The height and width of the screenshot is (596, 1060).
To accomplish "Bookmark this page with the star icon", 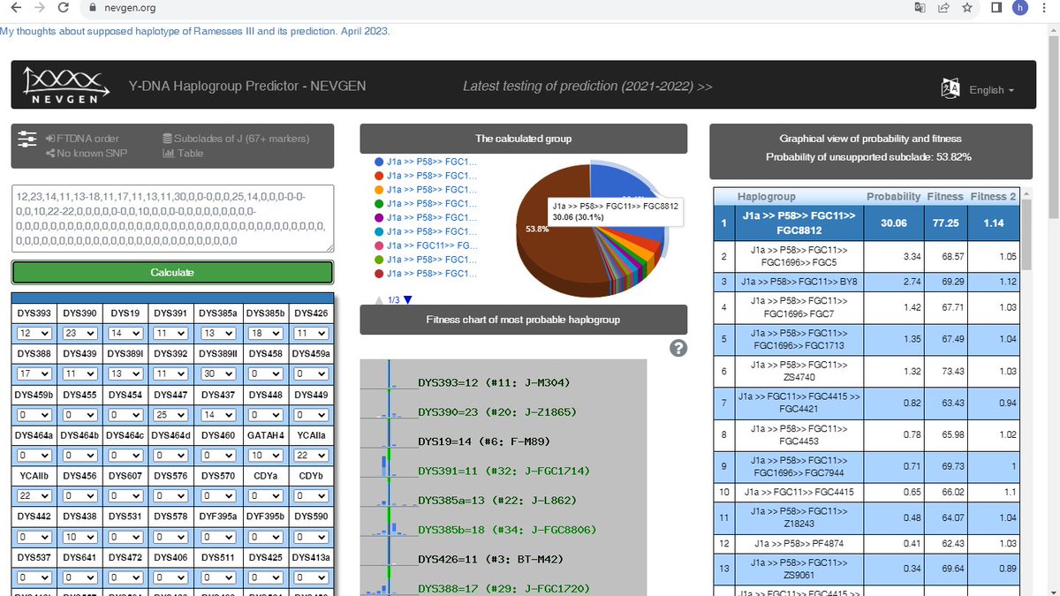I will 967,7.
